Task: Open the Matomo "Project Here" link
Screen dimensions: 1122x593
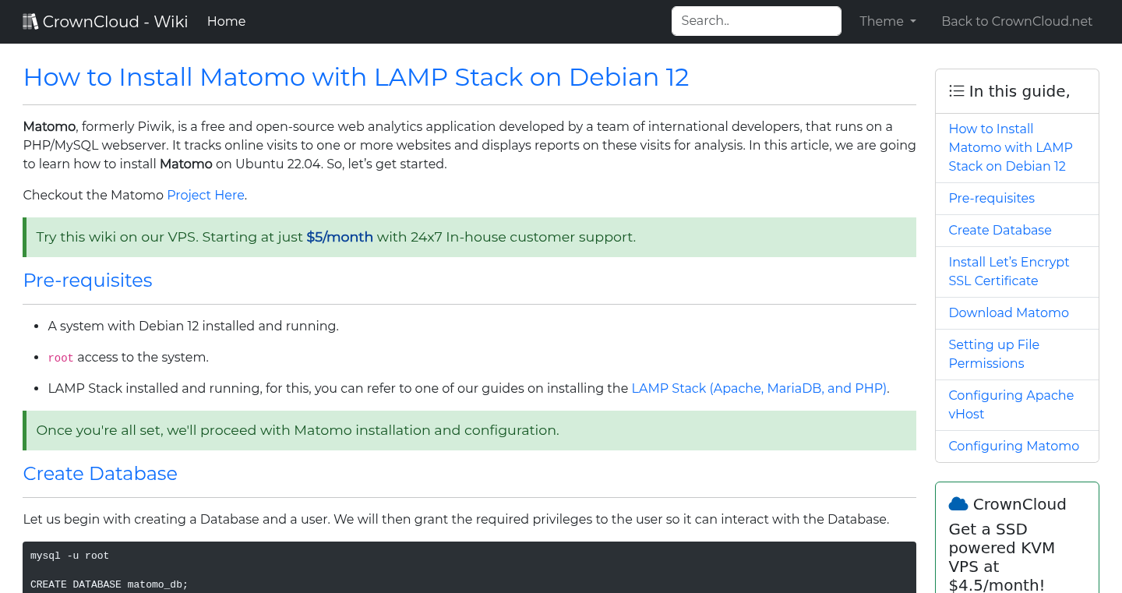Action: click(x=205, y=195)
